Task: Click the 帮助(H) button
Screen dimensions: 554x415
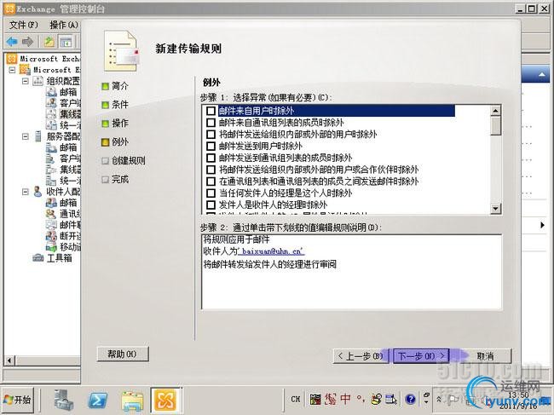Action: pyautogui.click(x=123, y=354)
